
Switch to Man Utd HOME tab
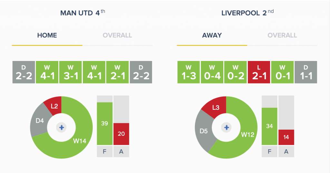(x=47, y=35)
